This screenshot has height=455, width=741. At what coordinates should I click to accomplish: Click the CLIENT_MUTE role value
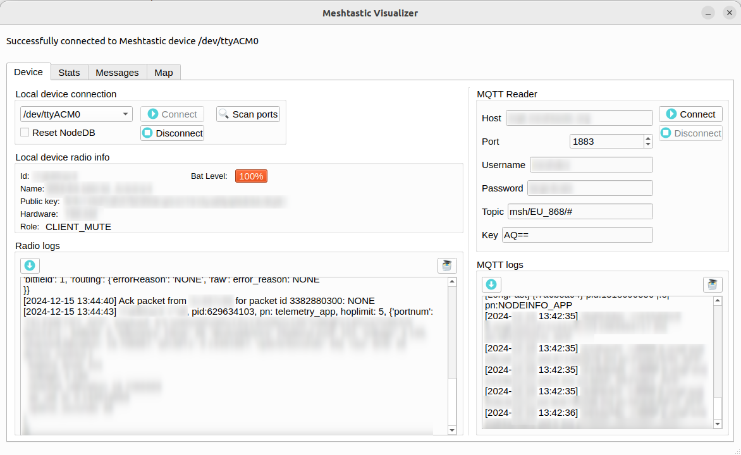(x=78, y=227)
